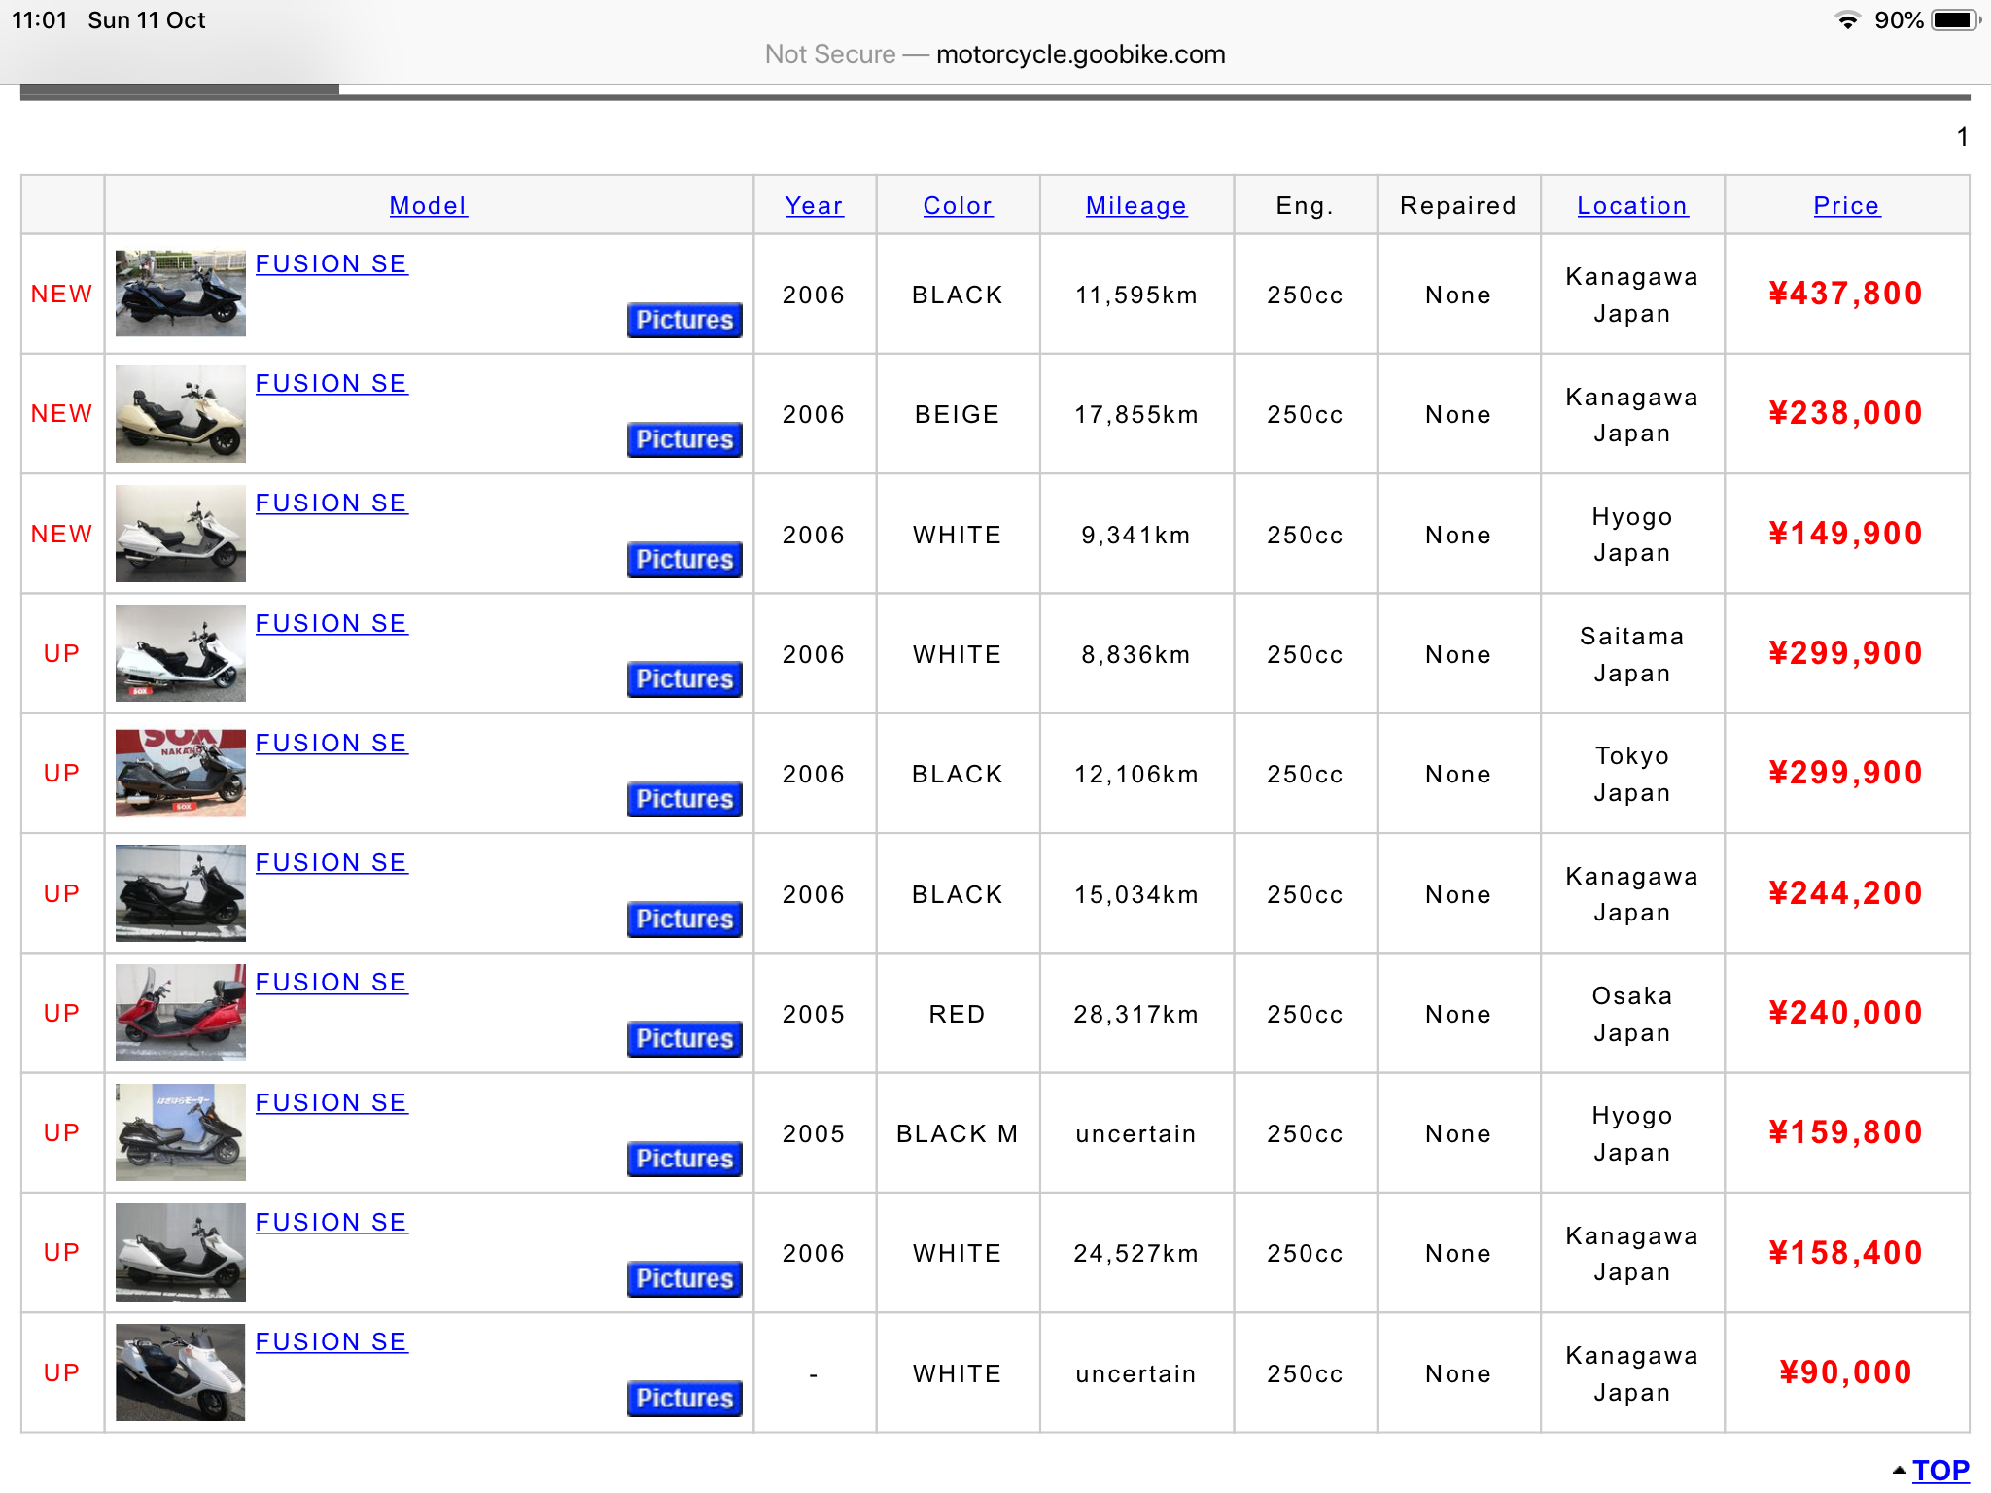Click Pictures button for the beige Fusion SE
The image size is (1991, 1493).
tap(684, 439)
